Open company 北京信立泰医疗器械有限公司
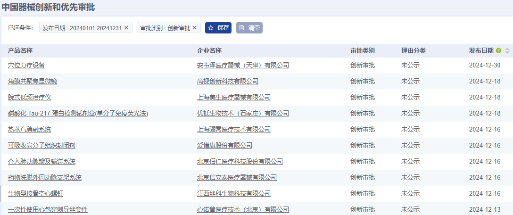Image resolution: width=513 pixels, height=215 pixels. pos(237,177)
